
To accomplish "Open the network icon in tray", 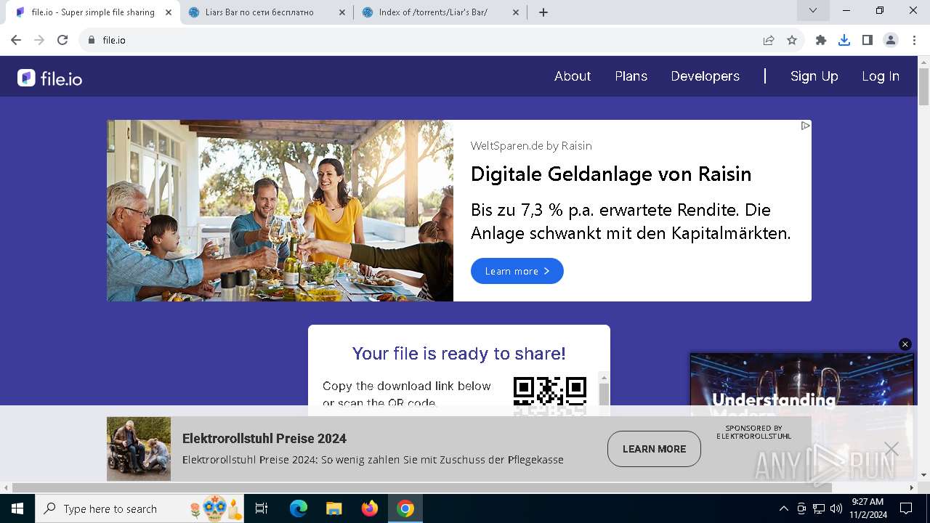I will coord(819,508).
